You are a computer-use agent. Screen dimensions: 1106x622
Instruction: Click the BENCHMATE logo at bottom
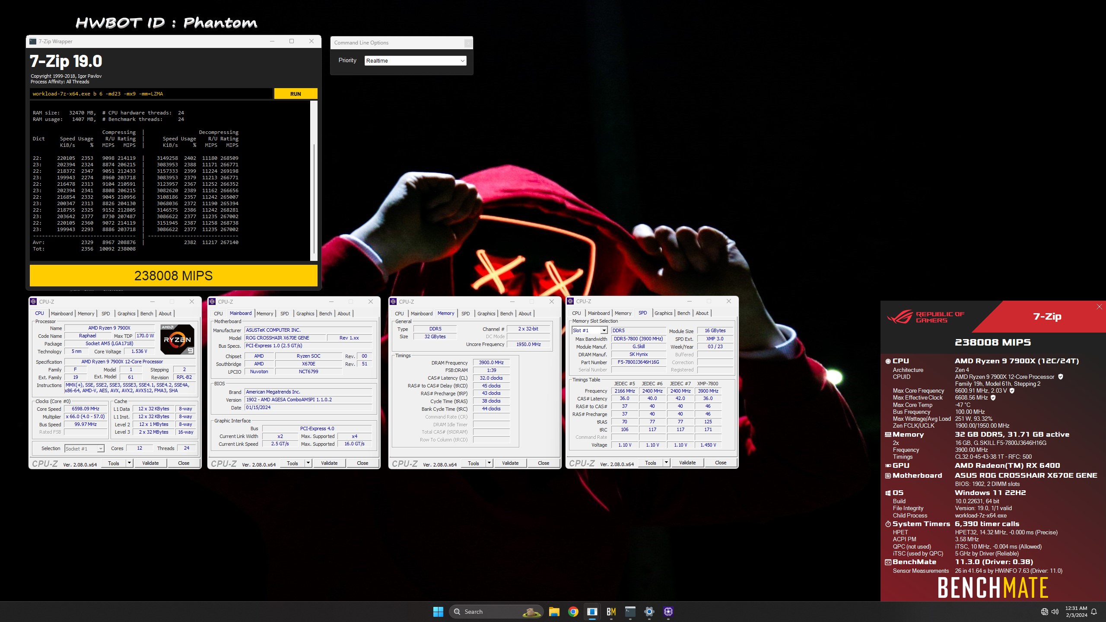tap(993, 587)
